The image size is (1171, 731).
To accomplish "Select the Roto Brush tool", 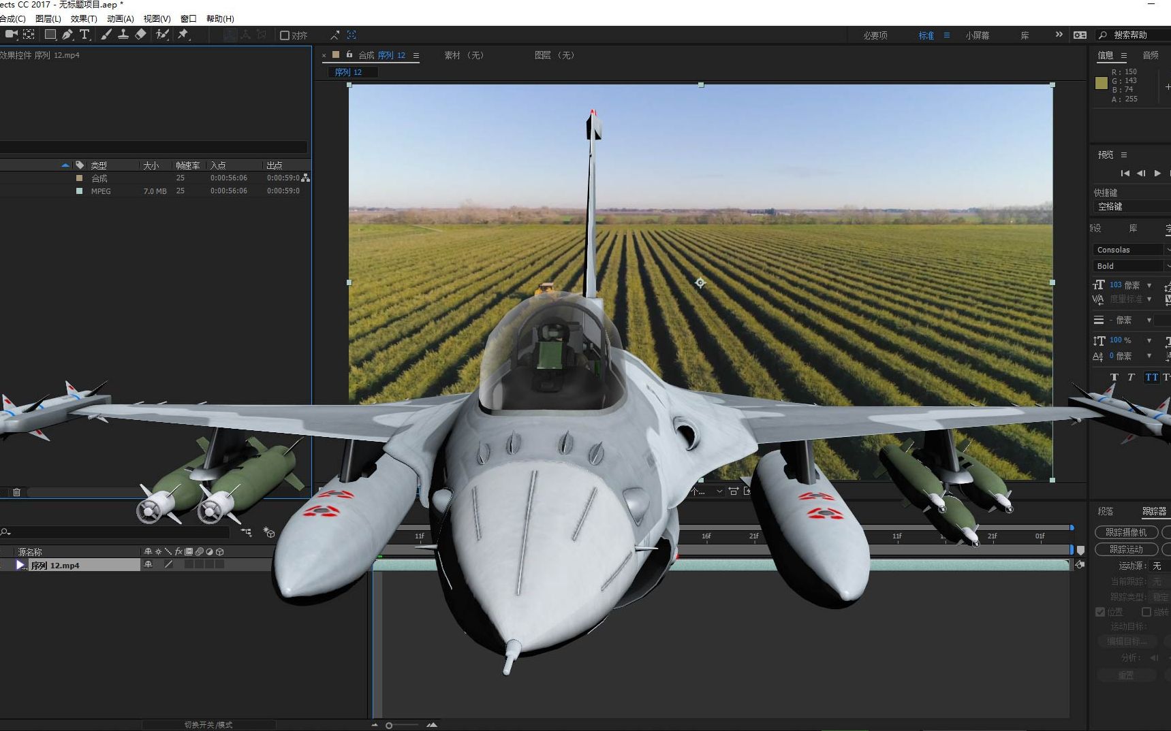I will pyautogui.click(x=162, y=35).
